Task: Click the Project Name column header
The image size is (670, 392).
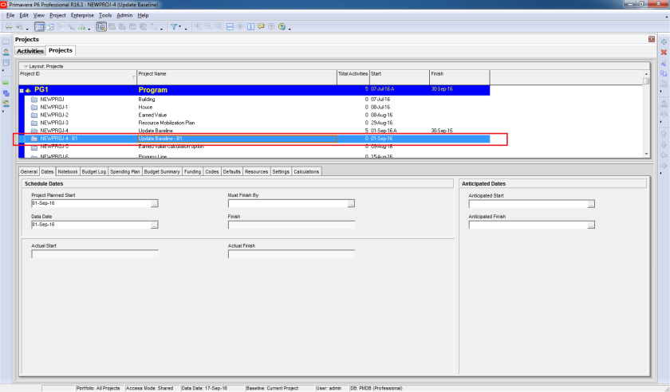Action: click(x=237, y=77)
